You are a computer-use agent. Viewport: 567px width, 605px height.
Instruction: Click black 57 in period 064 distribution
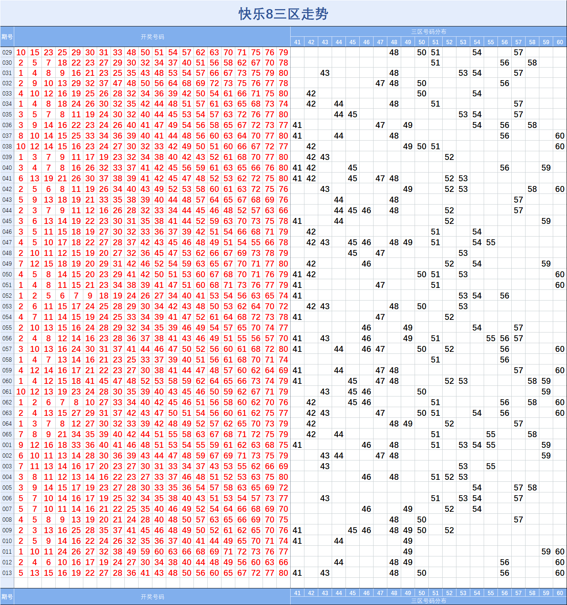(x=518, y=424)
